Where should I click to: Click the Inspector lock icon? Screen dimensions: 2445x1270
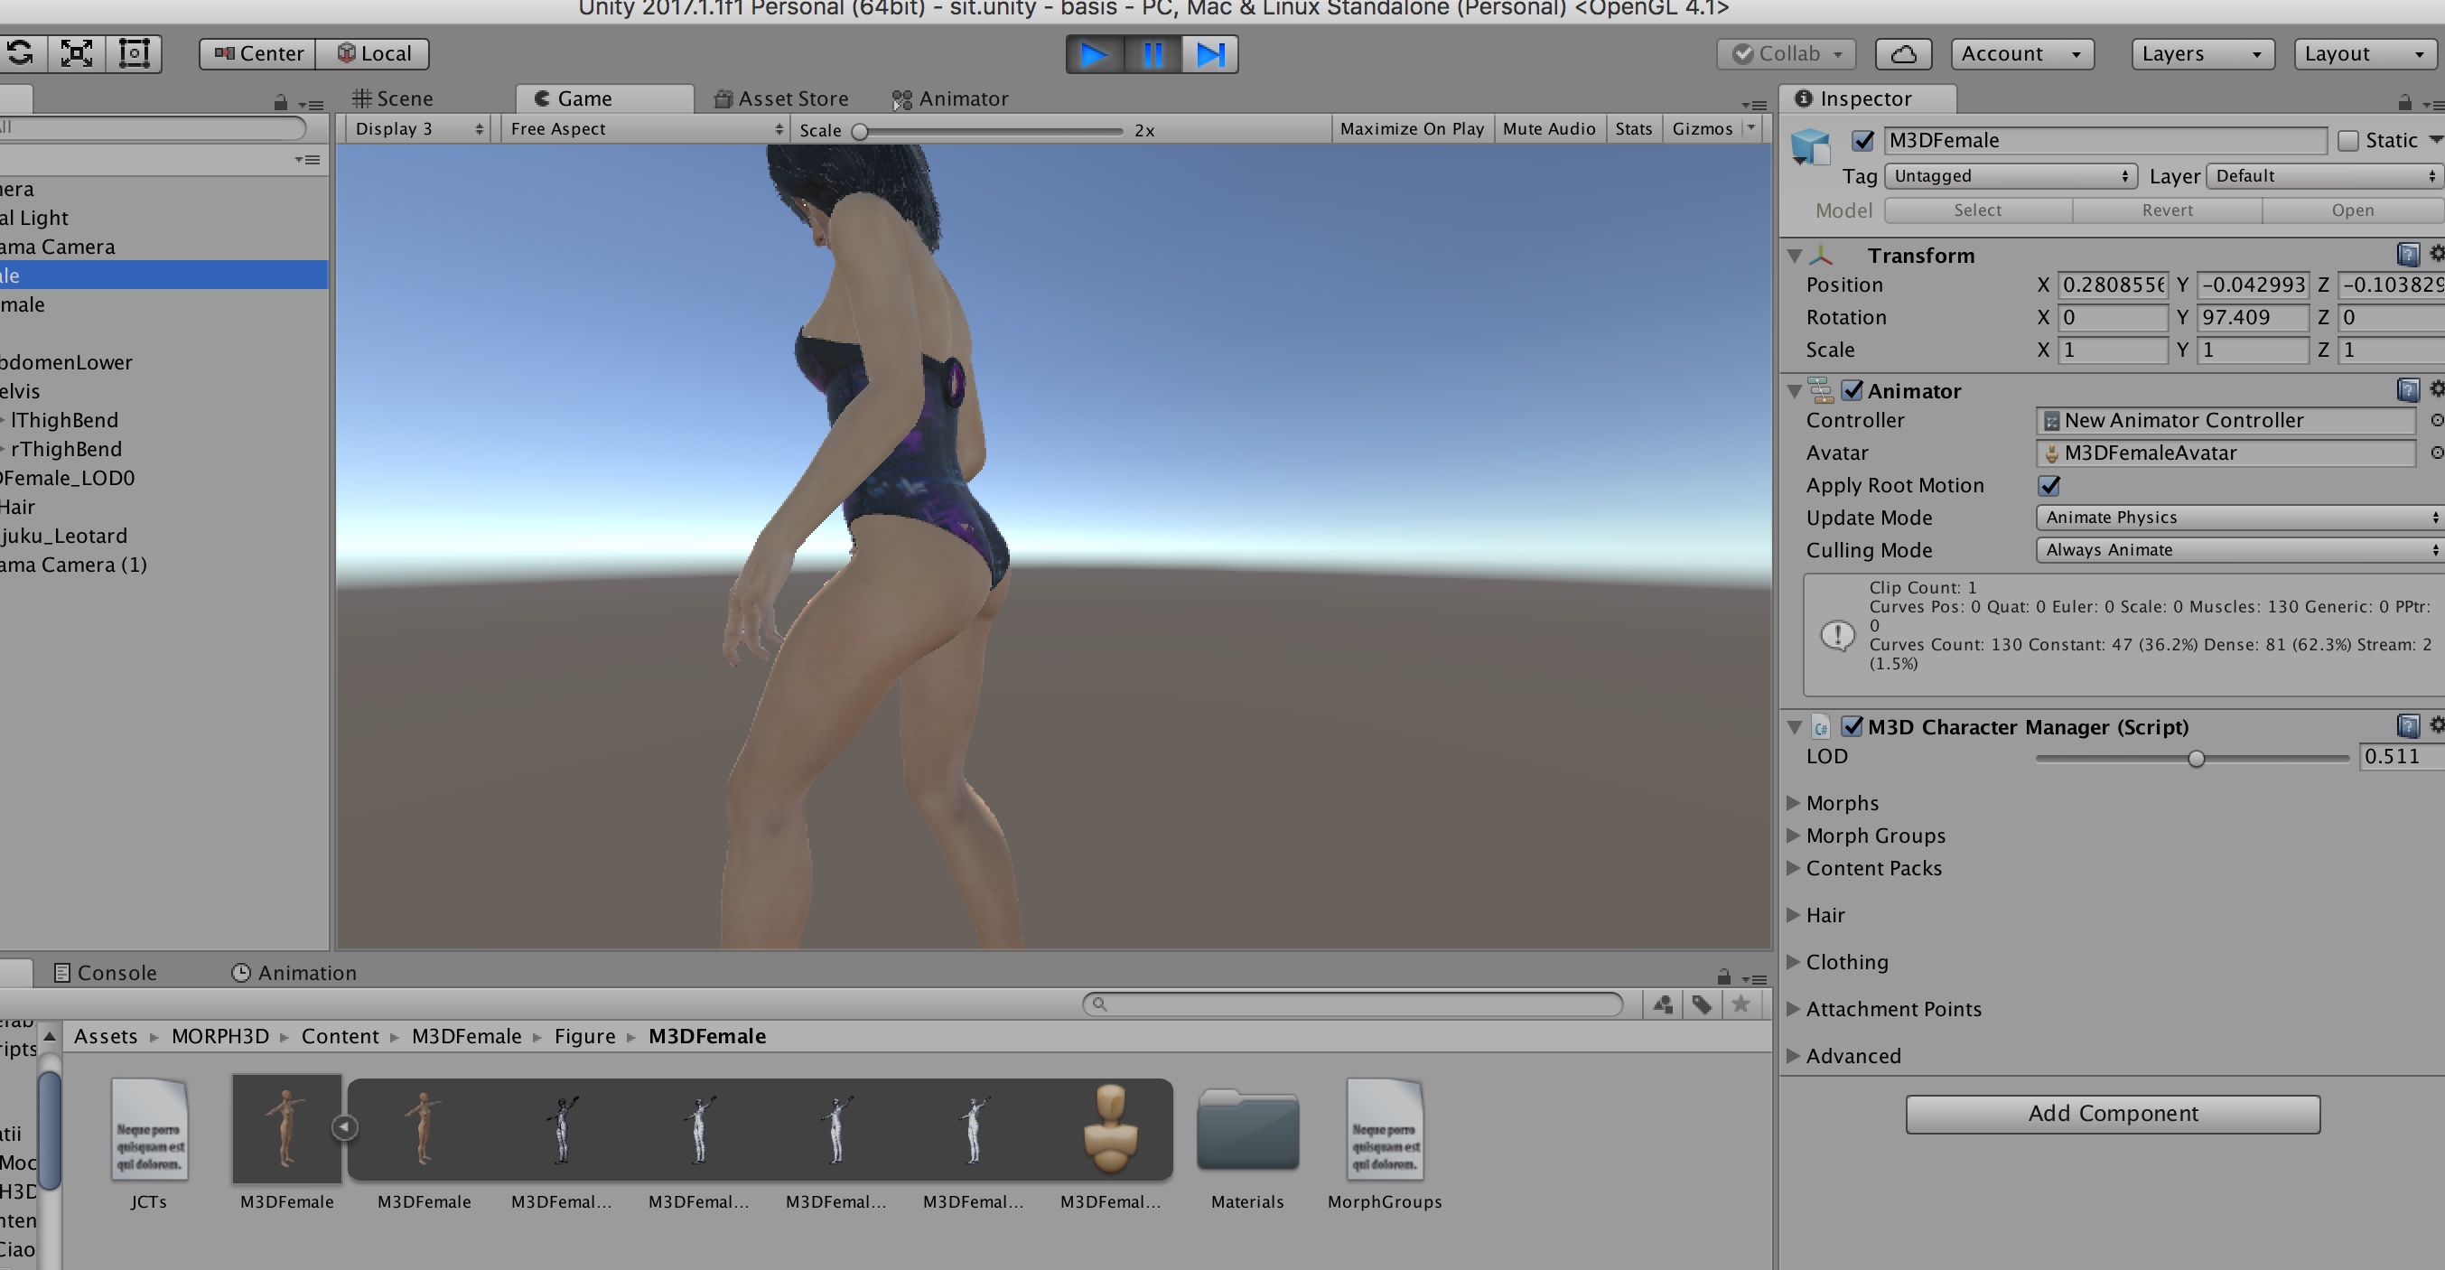tap(2404, 101)
